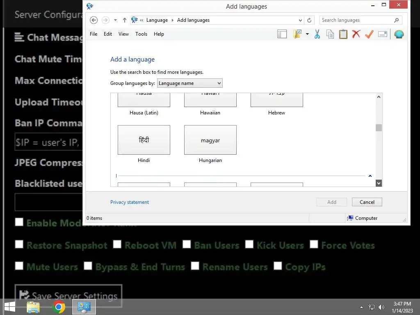
Task: Click the Cancel button
Action: point(367,202)
